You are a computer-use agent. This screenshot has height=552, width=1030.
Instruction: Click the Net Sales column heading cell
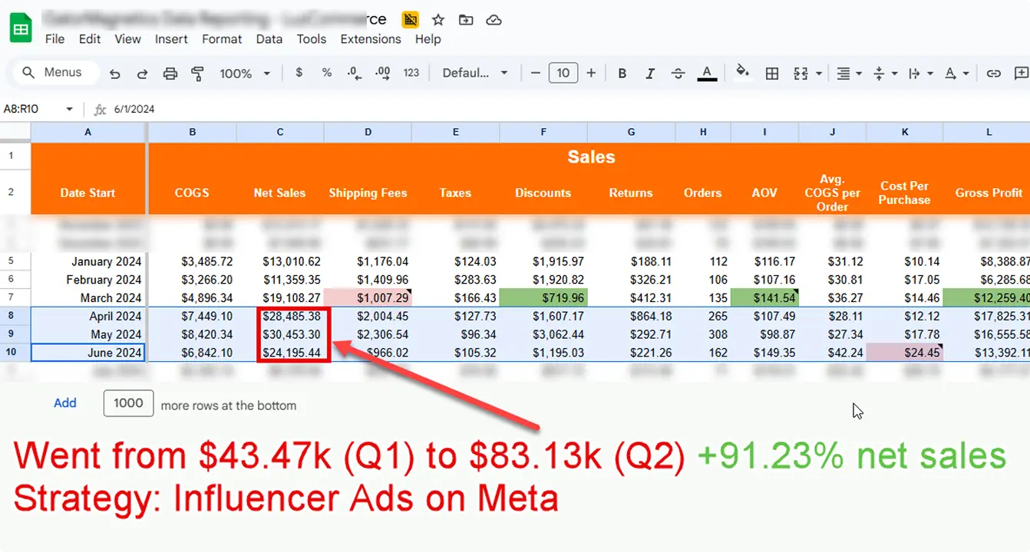coord(280,192)
